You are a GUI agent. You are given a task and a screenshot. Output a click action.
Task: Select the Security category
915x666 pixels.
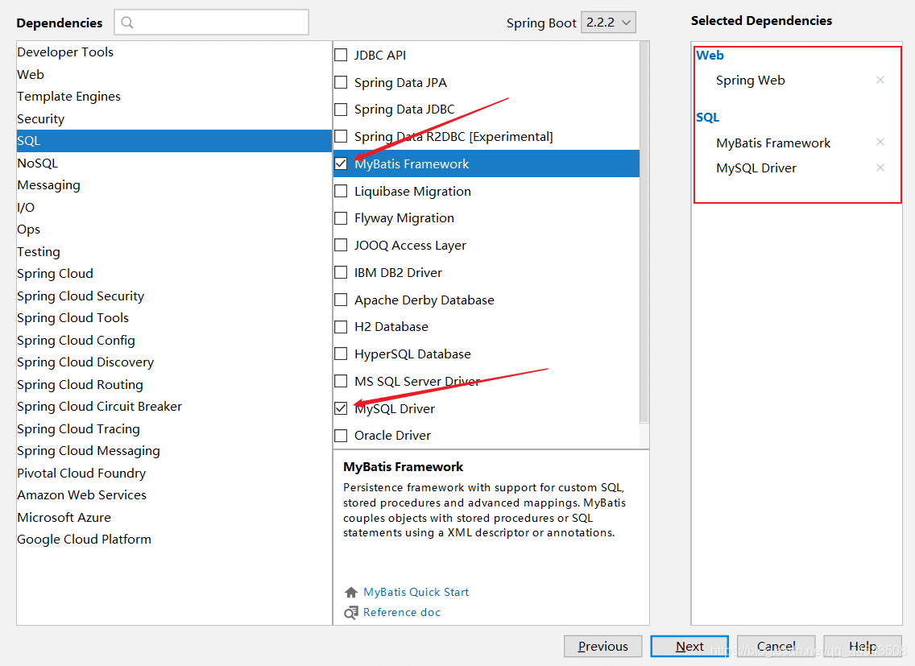pyautogui.click(x=174, y=118)
